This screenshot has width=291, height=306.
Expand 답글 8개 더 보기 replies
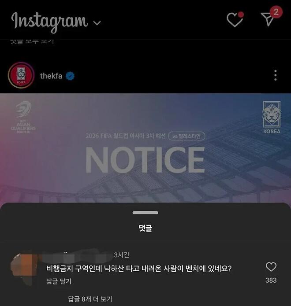tap(90, 299)
